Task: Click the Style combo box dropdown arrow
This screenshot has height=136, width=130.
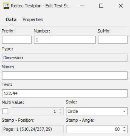Action: (124, 111)
